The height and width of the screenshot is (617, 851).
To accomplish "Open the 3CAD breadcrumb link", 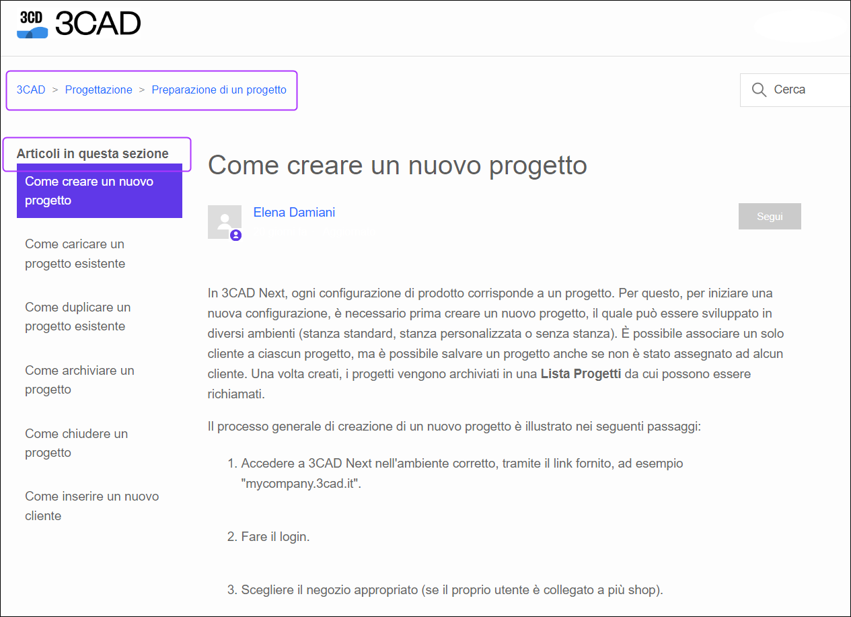I will (31, 89).
